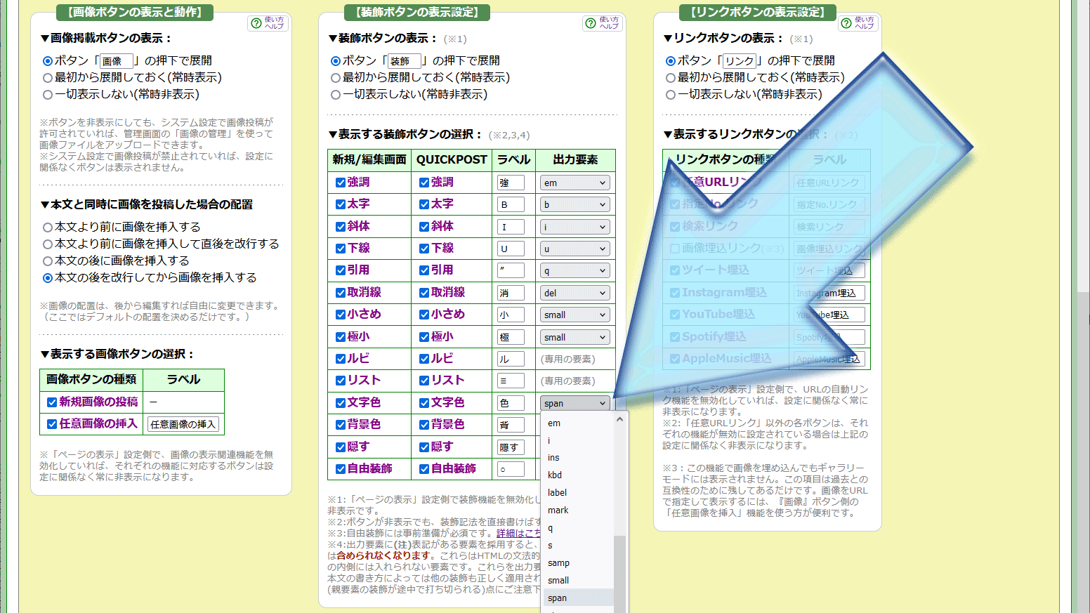
Task: Select 最初から展開しておく for decoration buttons
Action: 336,78
